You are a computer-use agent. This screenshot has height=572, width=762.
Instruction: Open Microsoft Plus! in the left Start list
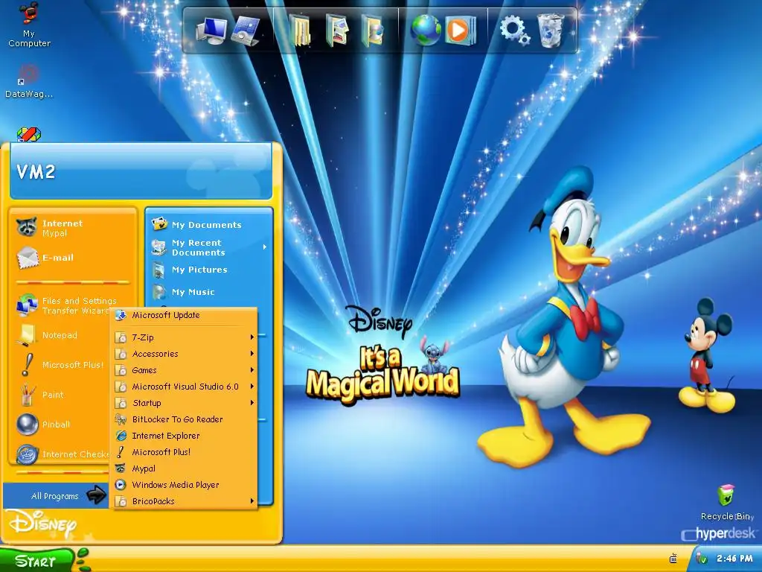click(x=61, y=365)
